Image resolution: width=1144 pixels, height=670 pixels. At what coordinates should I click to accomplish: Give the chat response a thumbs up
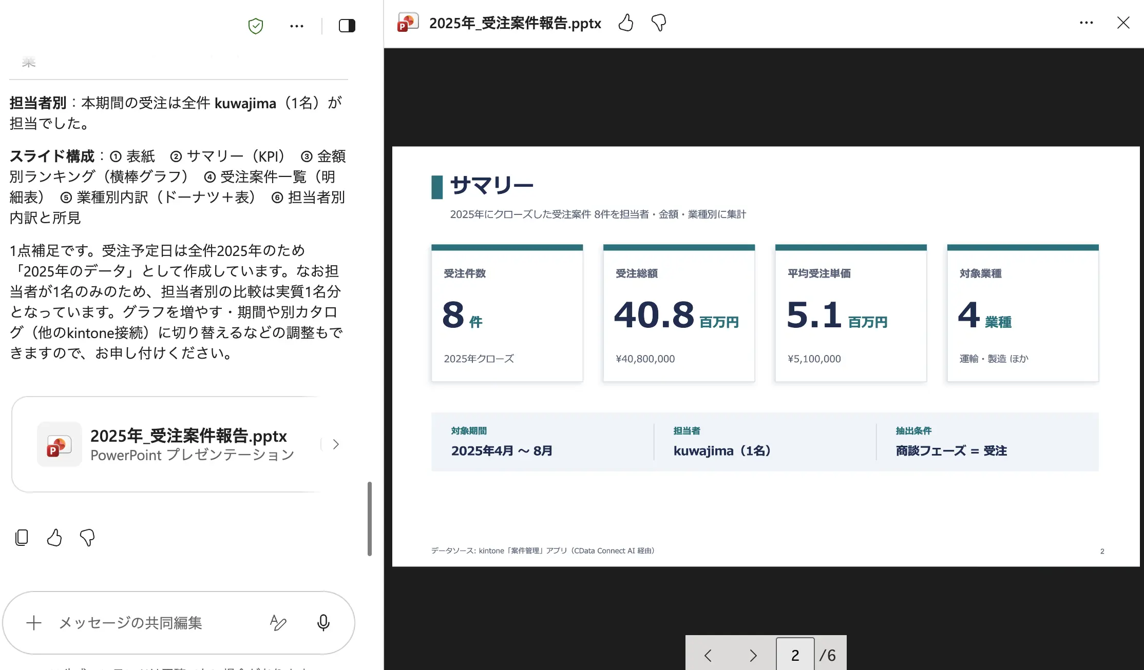(54, 537)
